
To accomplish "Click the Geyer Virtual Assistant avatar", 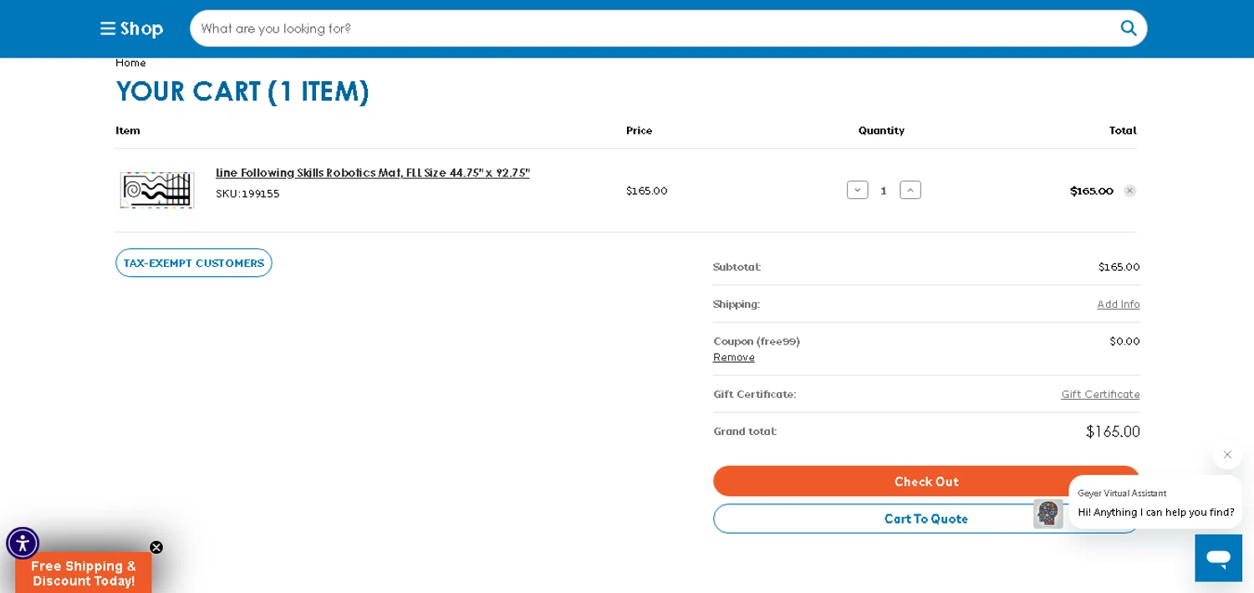I will 1048,514.
